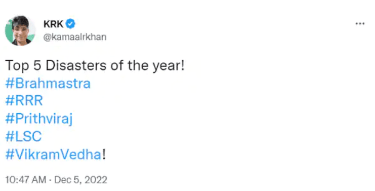375x191 pixels.
Task: Click the 10:47 AM timestamp
Action: pyautogui.click(x=26, y=180)
